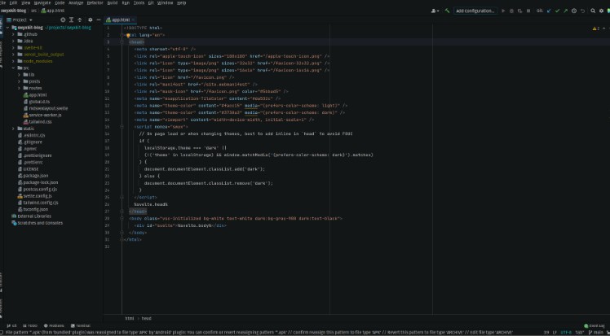This screenshot has height=336, width=610.
Task: Click the LF line separator in status bar
Action: pos(555,333)
